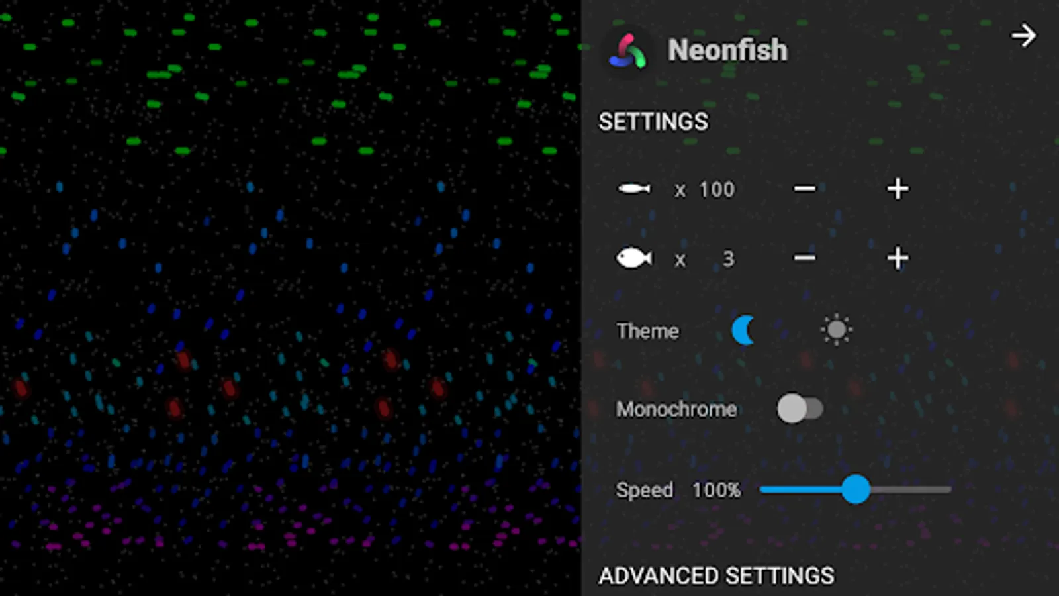1059x596 pixels.
Task: Increase small fish count with plus
Action: (898, 189)
